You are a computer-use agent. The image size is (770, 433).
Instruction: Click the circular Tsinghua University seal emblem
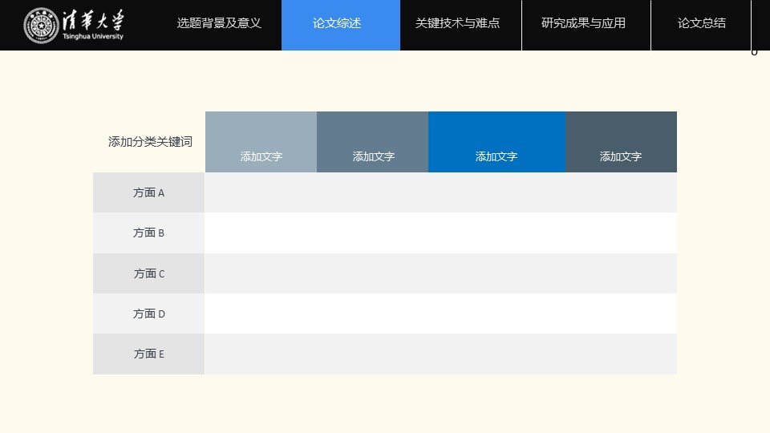41,26
